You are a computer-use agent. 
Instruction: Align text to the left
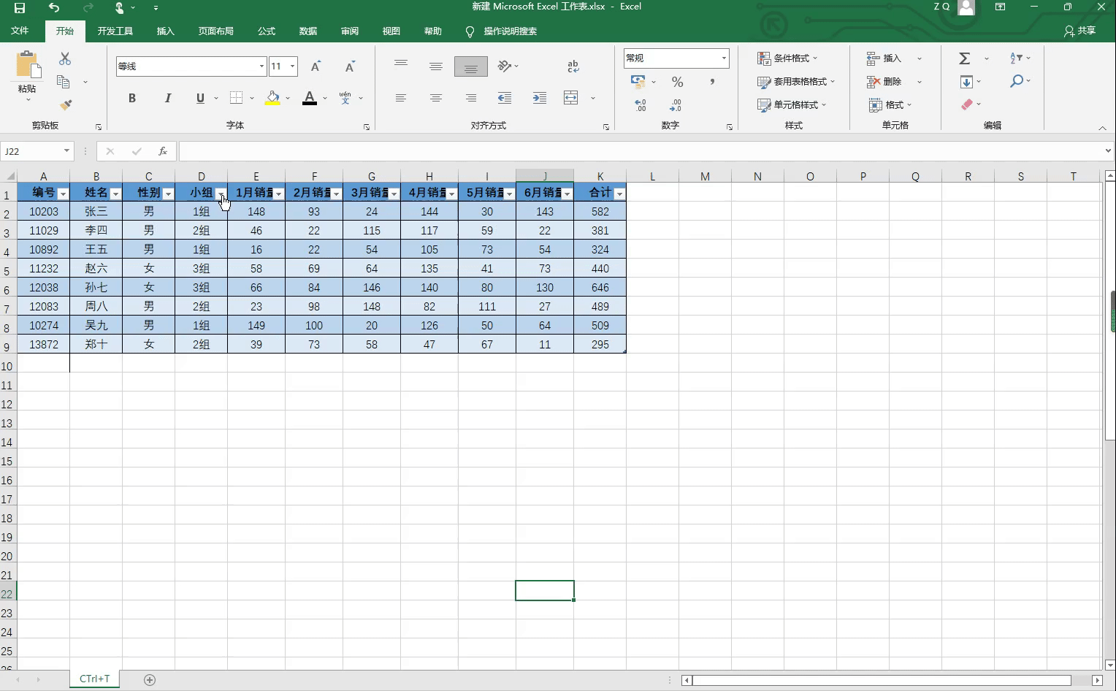(x=401, y=98)
